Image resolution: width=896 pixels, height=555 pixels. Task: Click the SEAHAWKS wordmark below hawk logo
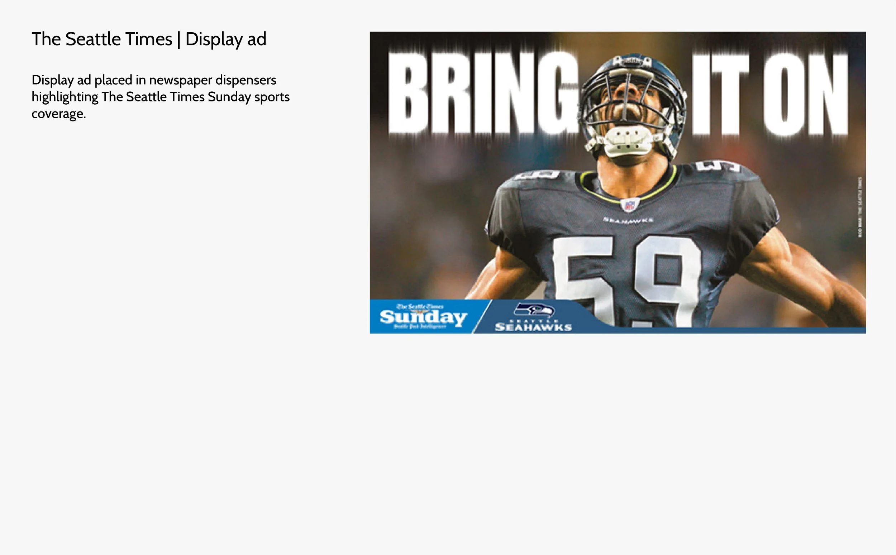533,327
